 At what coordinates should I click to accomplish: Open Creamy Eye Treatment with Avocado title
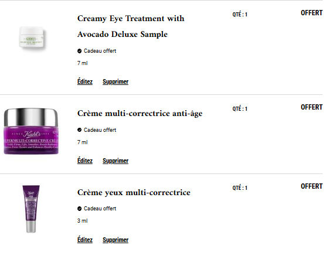pyautogui.click(x=131, y=26)
